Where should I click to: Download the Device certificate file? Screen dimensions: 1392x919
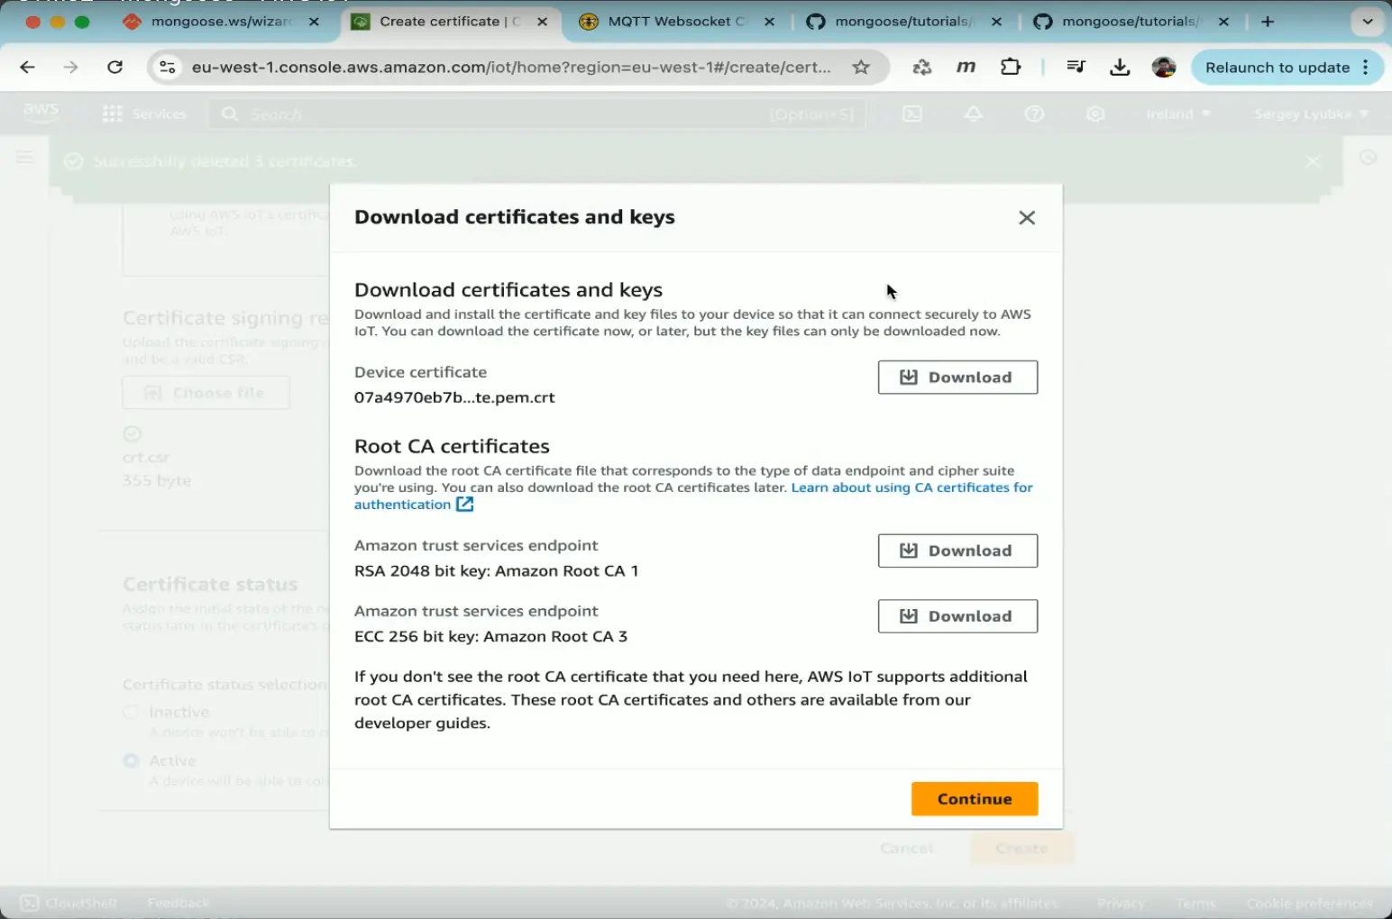[x=957, y=378]
